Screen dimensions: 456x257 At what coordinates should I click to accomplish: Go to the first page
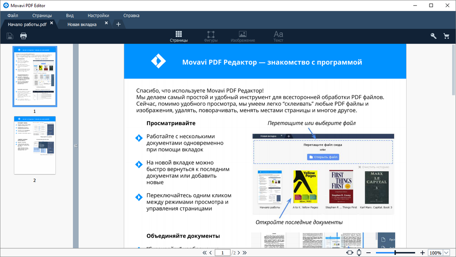[x=204, y=252]
